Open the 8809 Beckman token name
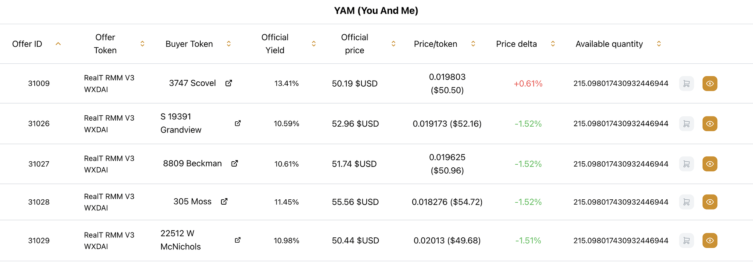 point(192,164)
